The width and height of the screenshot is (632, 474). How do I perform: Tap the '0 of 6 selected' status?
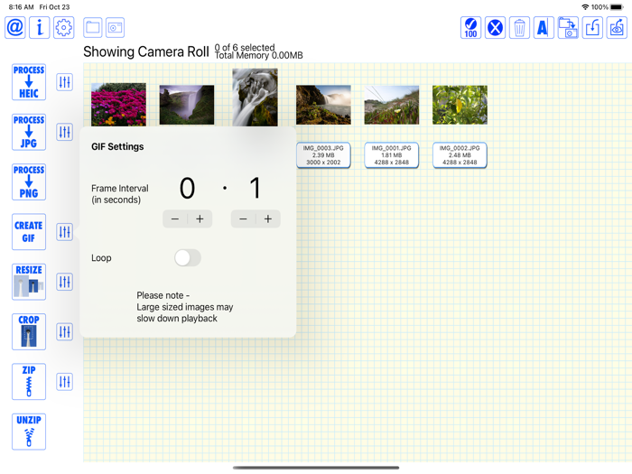pyautogui.click(x=245, y=48)
